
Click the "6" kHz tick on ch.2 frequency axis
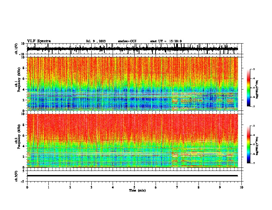pyautogui.click(x=24, y=135)
